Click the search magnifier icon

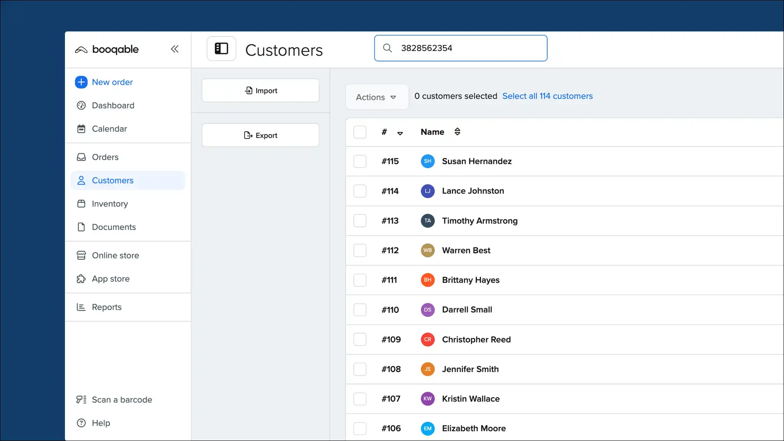click(x=387, y=48)
